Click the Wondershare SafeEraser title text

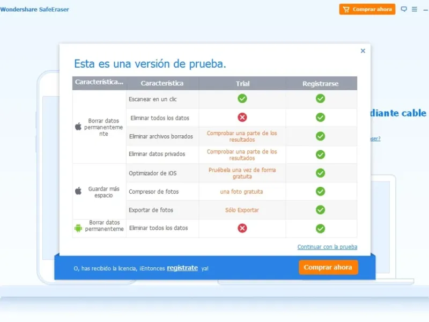34,9
